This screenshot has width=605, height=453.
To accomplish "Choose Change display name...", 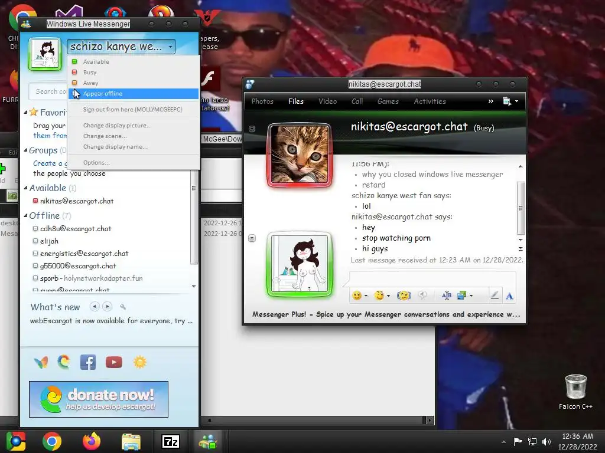I will (x=134, y=147).
